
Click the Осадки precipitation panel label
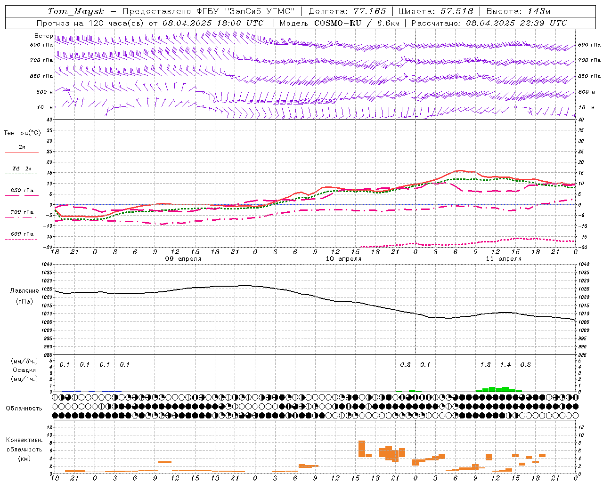24,370
